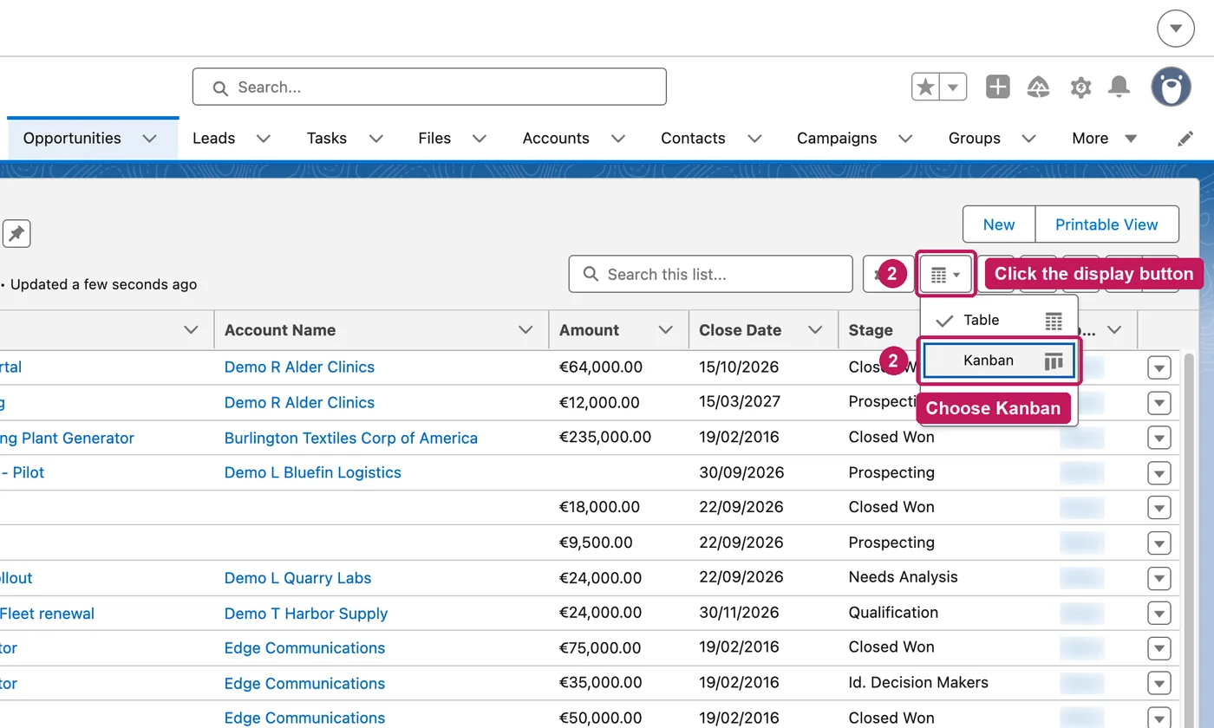Open the Setup gear icon
Screen dimensions: 1214x728
pos(1080,87)
